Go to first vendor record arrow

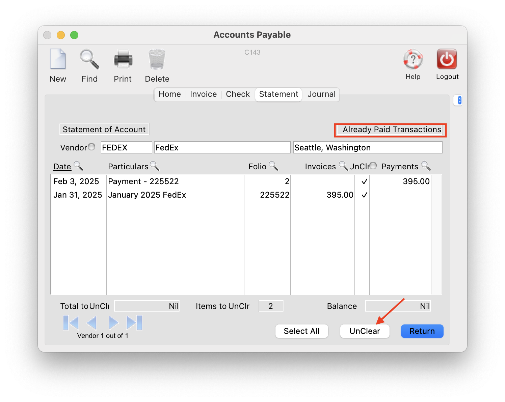71,323
